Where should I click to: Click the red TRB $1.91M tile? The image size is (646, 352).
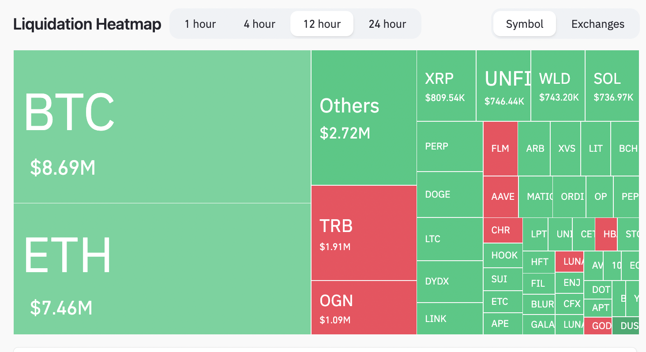pos(364,233)
